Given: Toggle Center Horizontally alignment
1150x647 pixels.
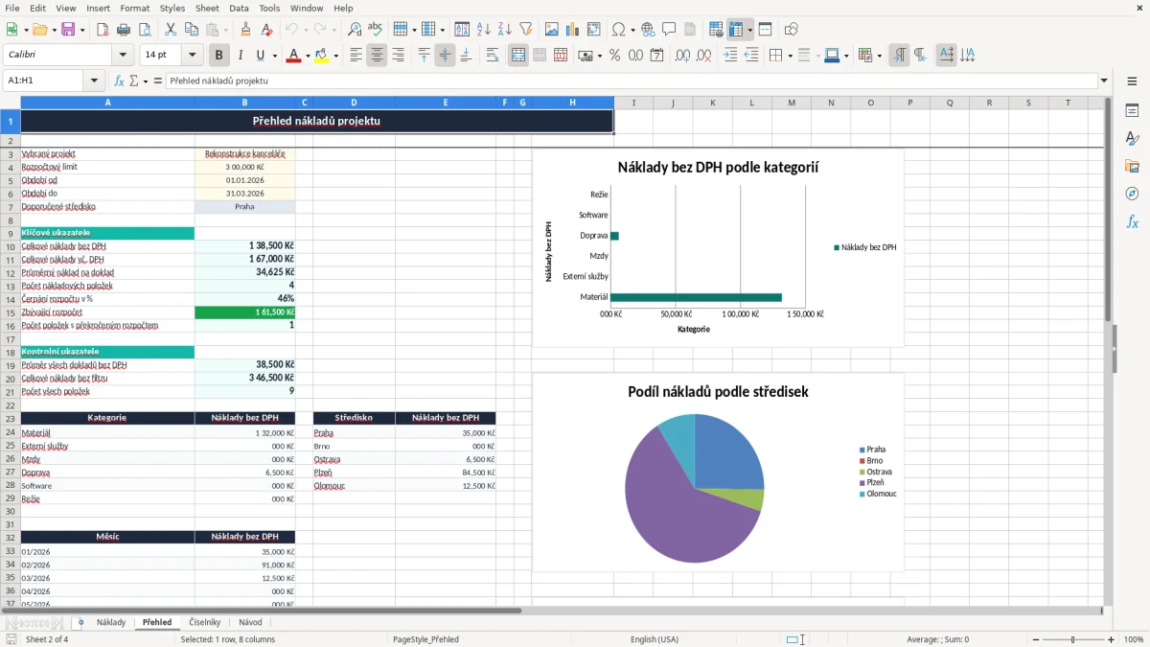Looking at the screenshot, I should pyautogui.click(x=378, y=56).
